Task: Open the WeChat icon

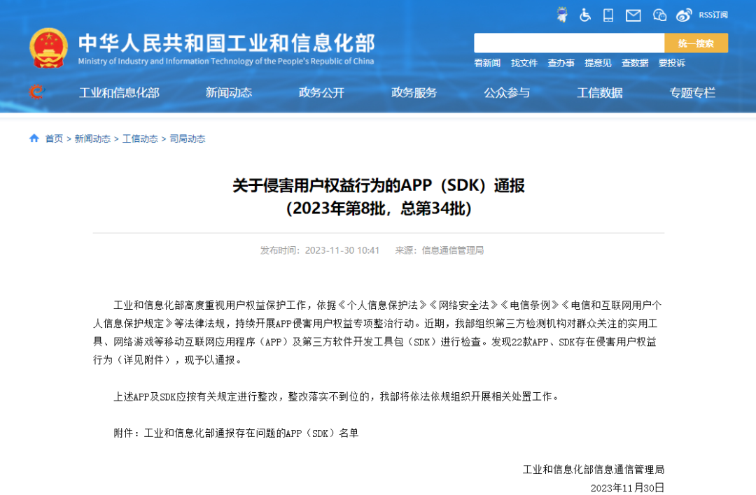Action: tap(659, 15)
